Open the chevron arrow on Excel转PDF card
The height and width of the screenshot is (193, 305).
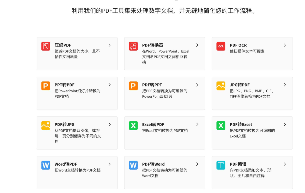pyautogui.click(x=197, y=125)
